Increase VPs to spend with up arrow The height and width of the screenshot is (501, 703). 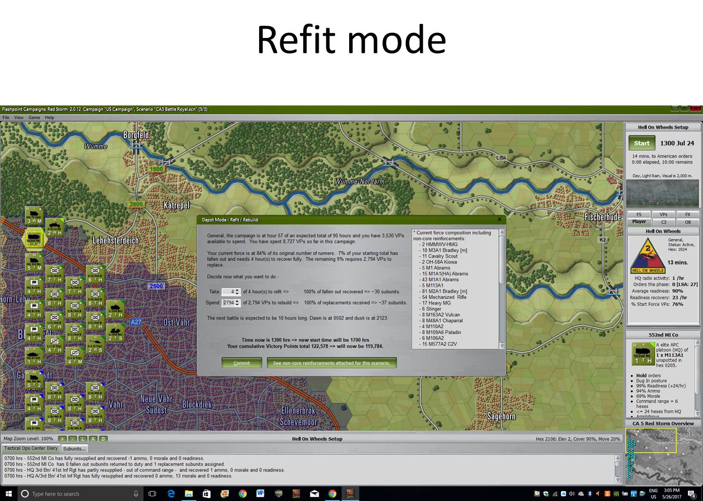(237, 301)
